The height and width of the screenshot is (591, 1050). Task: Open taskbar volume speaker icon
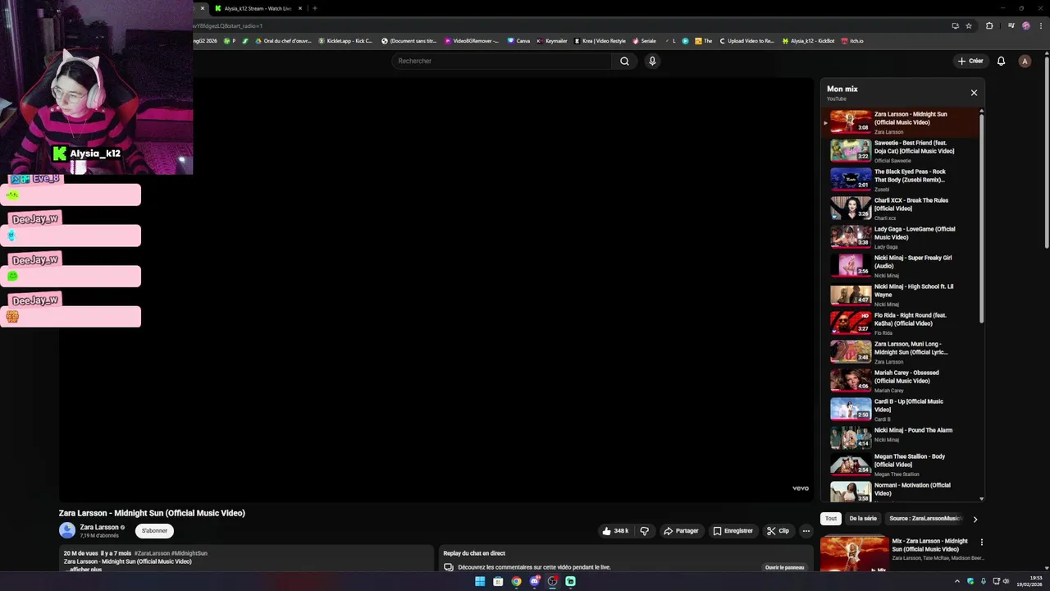pos(1006,581)
